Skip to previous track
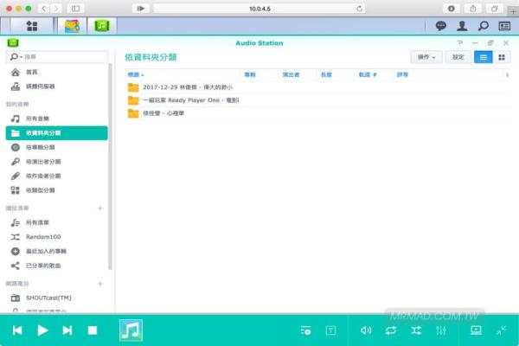The height and width of the screenshot is (346, 519). 17,330
